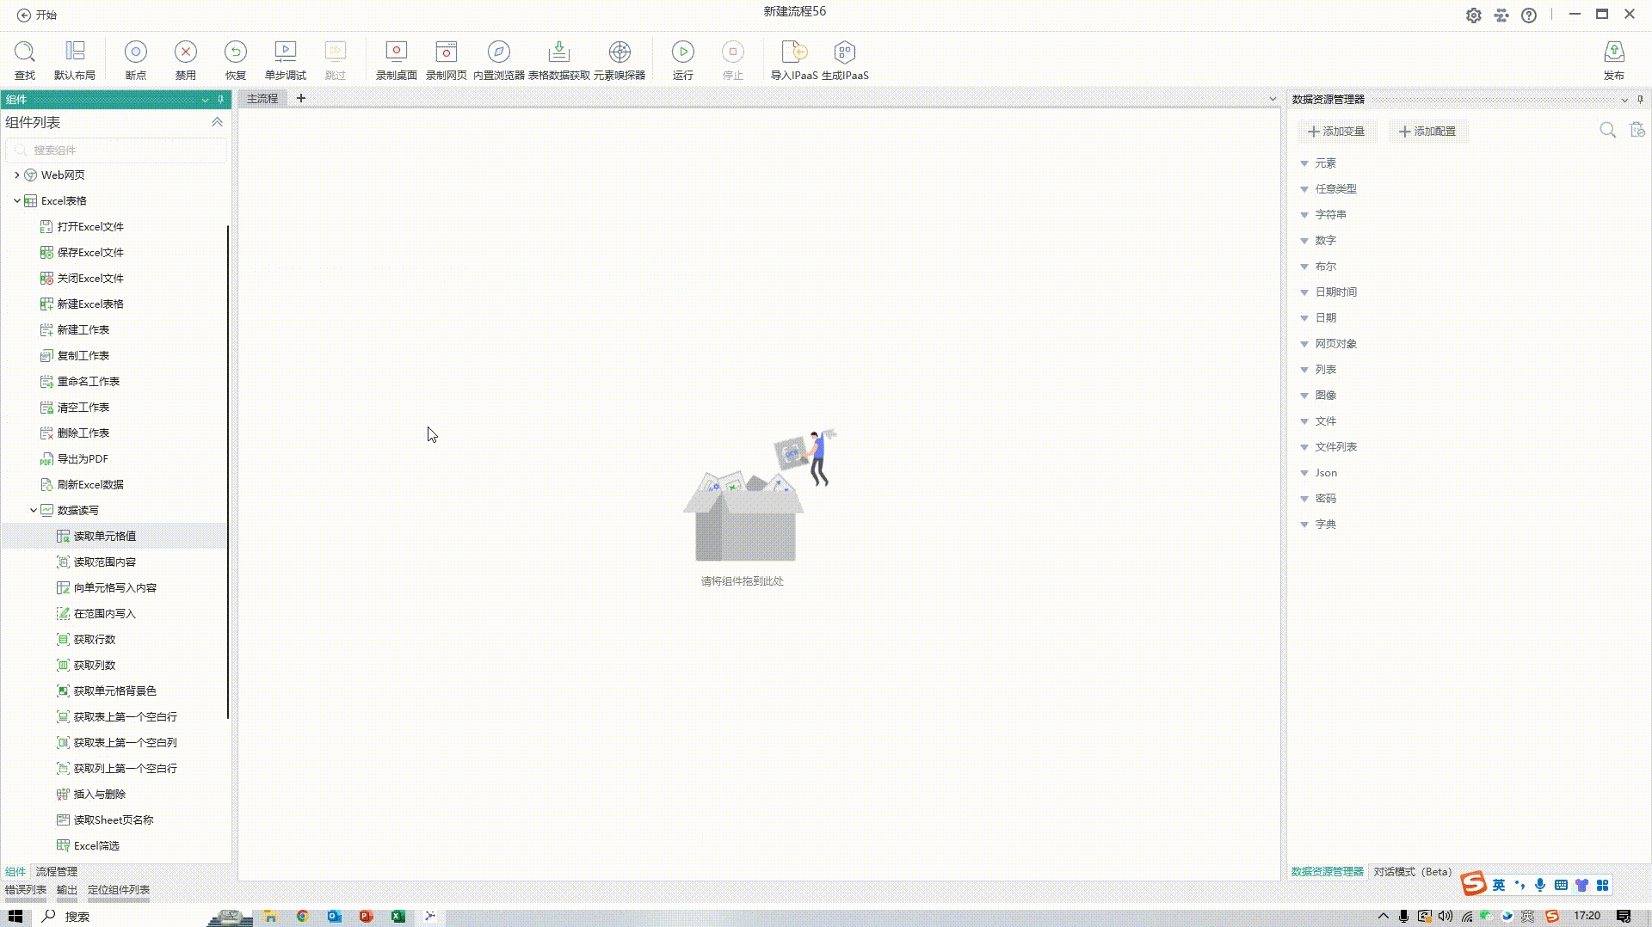Expand the 日期时间 variable category
Image resolution: width=1652 pixels, height=927 pixels.
1304,292
